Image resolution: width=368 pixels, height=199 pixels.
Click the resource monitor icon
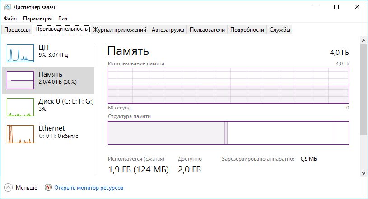[x=48, y=188]
